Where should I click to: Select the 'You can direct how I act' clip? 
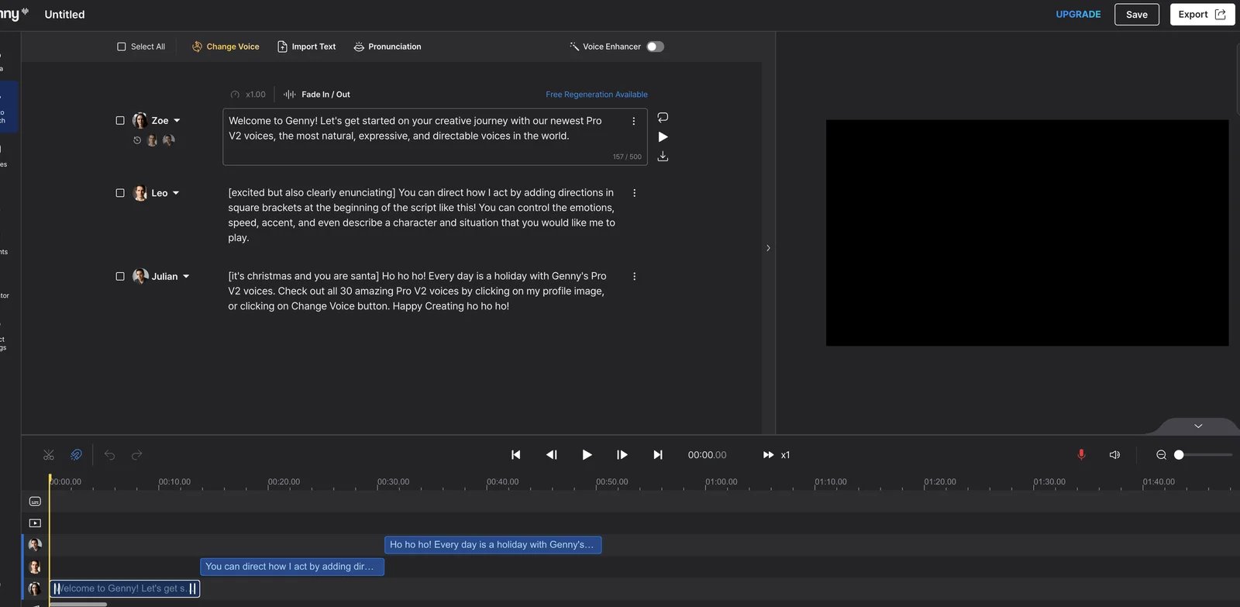click(292, 567)
